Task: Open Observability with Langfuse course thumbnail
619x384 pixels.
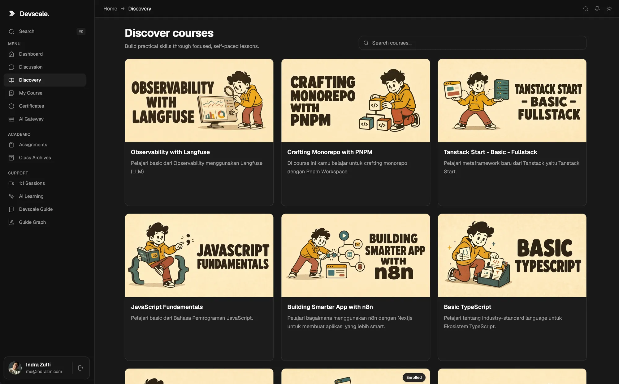Action: [199, 101]
